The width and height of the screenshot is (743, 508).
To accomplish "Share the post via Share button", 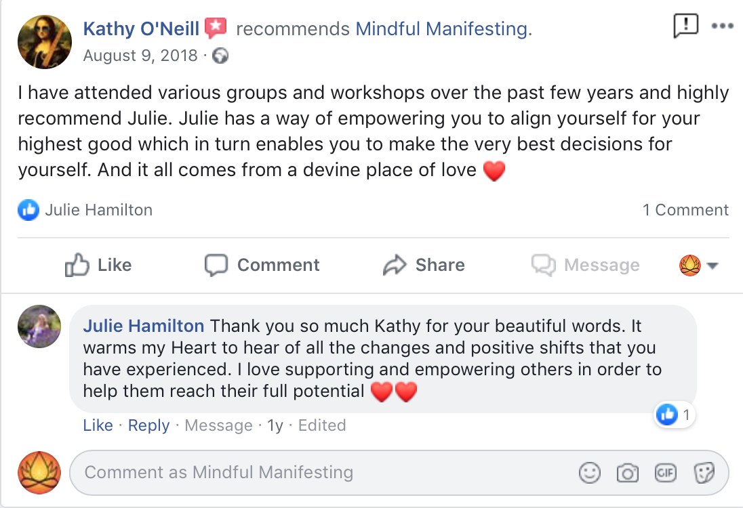I will [x=424, y=265].
